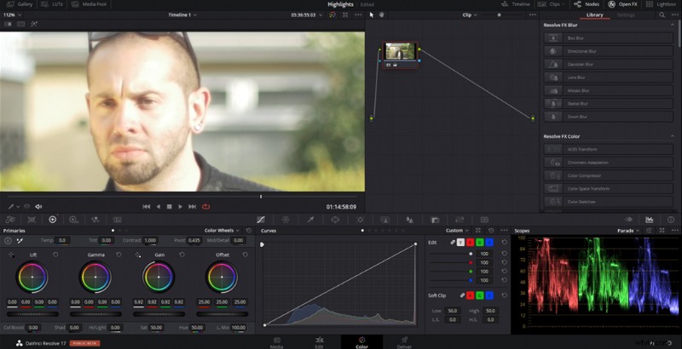Toggle the Nodes panel button

click(587, 4)
